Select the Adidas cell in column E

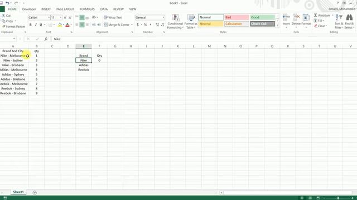84,65
